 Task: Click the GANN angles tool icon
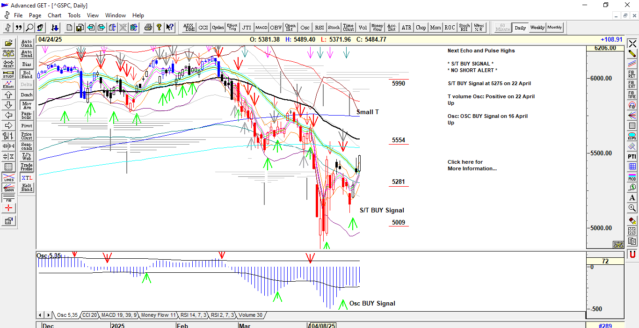tap(8, 188)
